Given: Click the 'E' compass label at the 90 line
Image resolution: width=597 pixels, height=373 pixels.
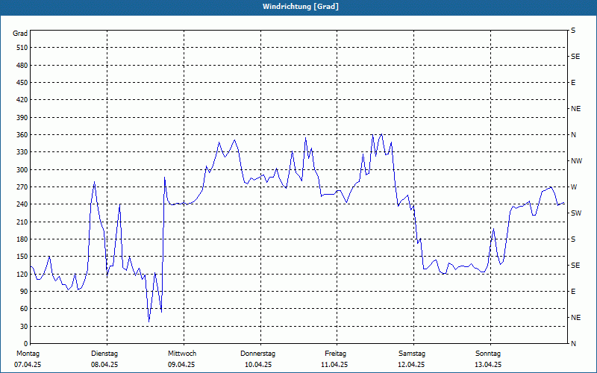Looking at the screenshot, I should [573, 292].
